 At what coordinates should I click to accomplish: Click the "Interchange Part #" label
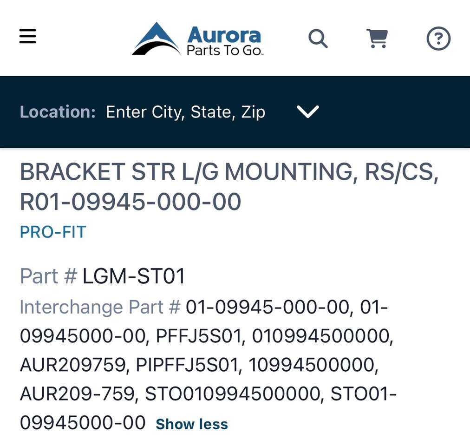pos(100,307)
